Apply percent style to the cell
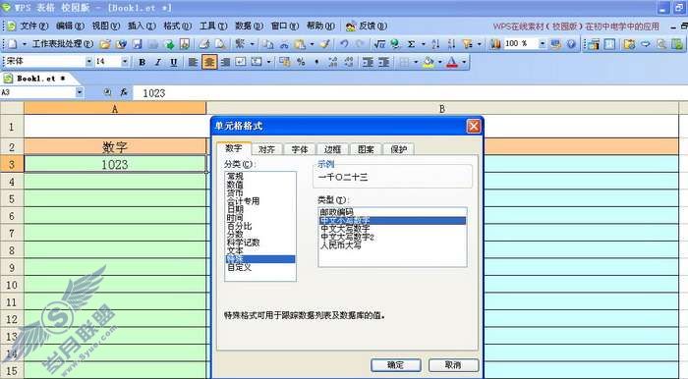The image size is (688, 379). pyautogui.click(x=301, y=62)
